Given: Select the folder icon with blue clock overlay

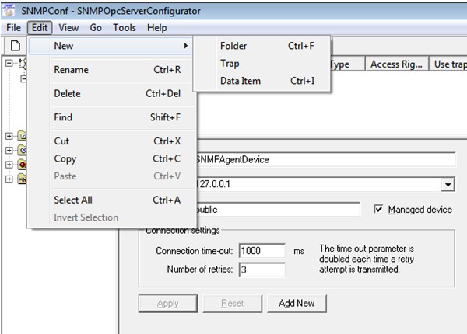Looking at the screenshot, I should (22, 150).
